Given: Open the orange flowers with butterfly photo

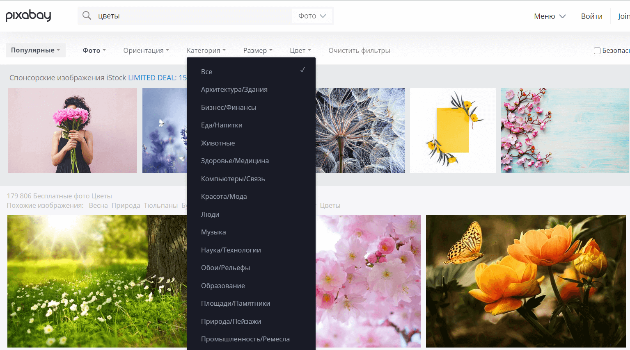Looking at the screenshot, I should pos(526,281).
